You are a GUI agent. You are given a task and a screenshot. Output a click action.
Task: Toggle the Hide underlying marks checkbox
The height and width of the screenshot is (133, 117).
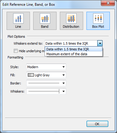click(x=16, y=51)
